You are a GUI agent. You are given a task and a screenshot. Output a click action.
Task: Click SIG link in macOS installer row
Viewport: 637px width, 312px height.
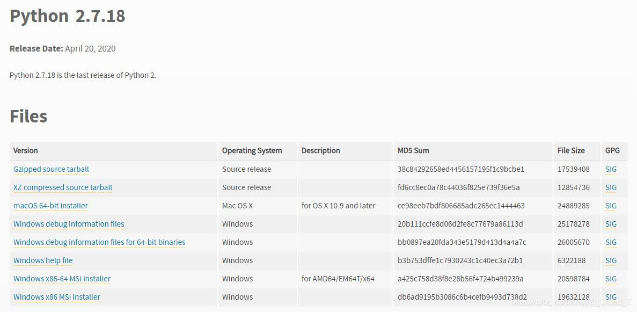[611, 206]
